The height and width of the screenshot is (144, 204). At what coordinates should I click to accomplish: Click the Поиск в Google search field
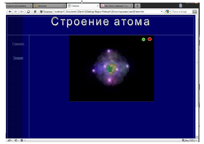click(182, 12)
